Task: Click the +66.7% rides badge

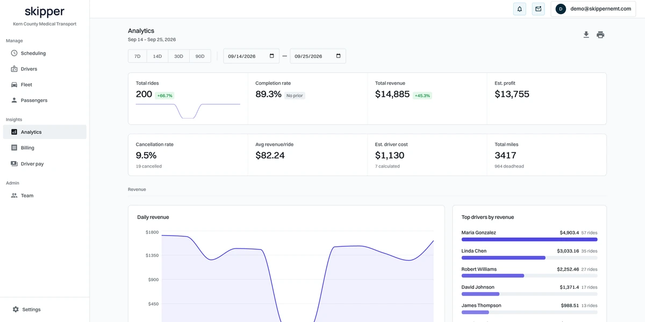Action: point(164,96)
